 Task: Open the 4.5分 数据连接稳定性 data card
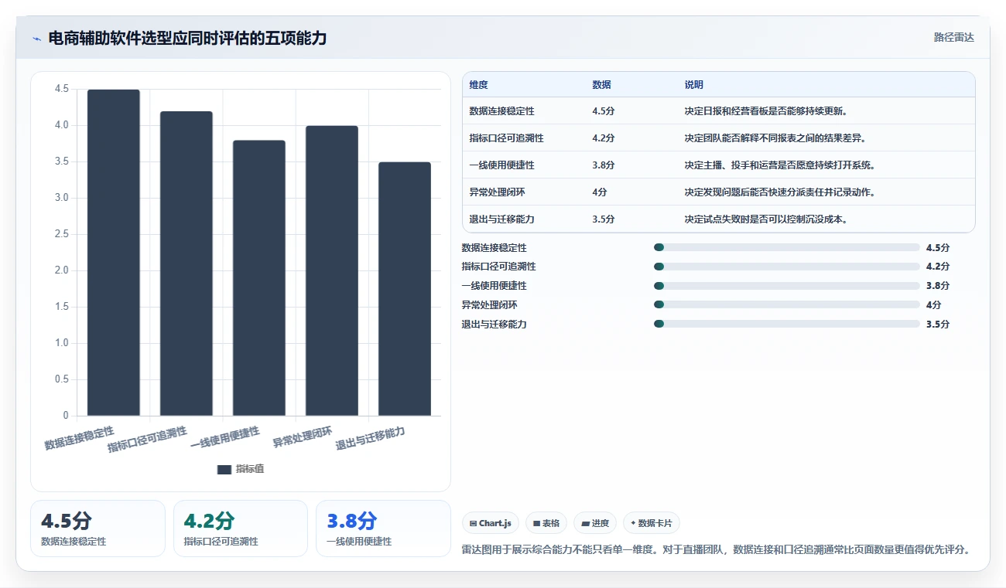[x=98, y=529]
